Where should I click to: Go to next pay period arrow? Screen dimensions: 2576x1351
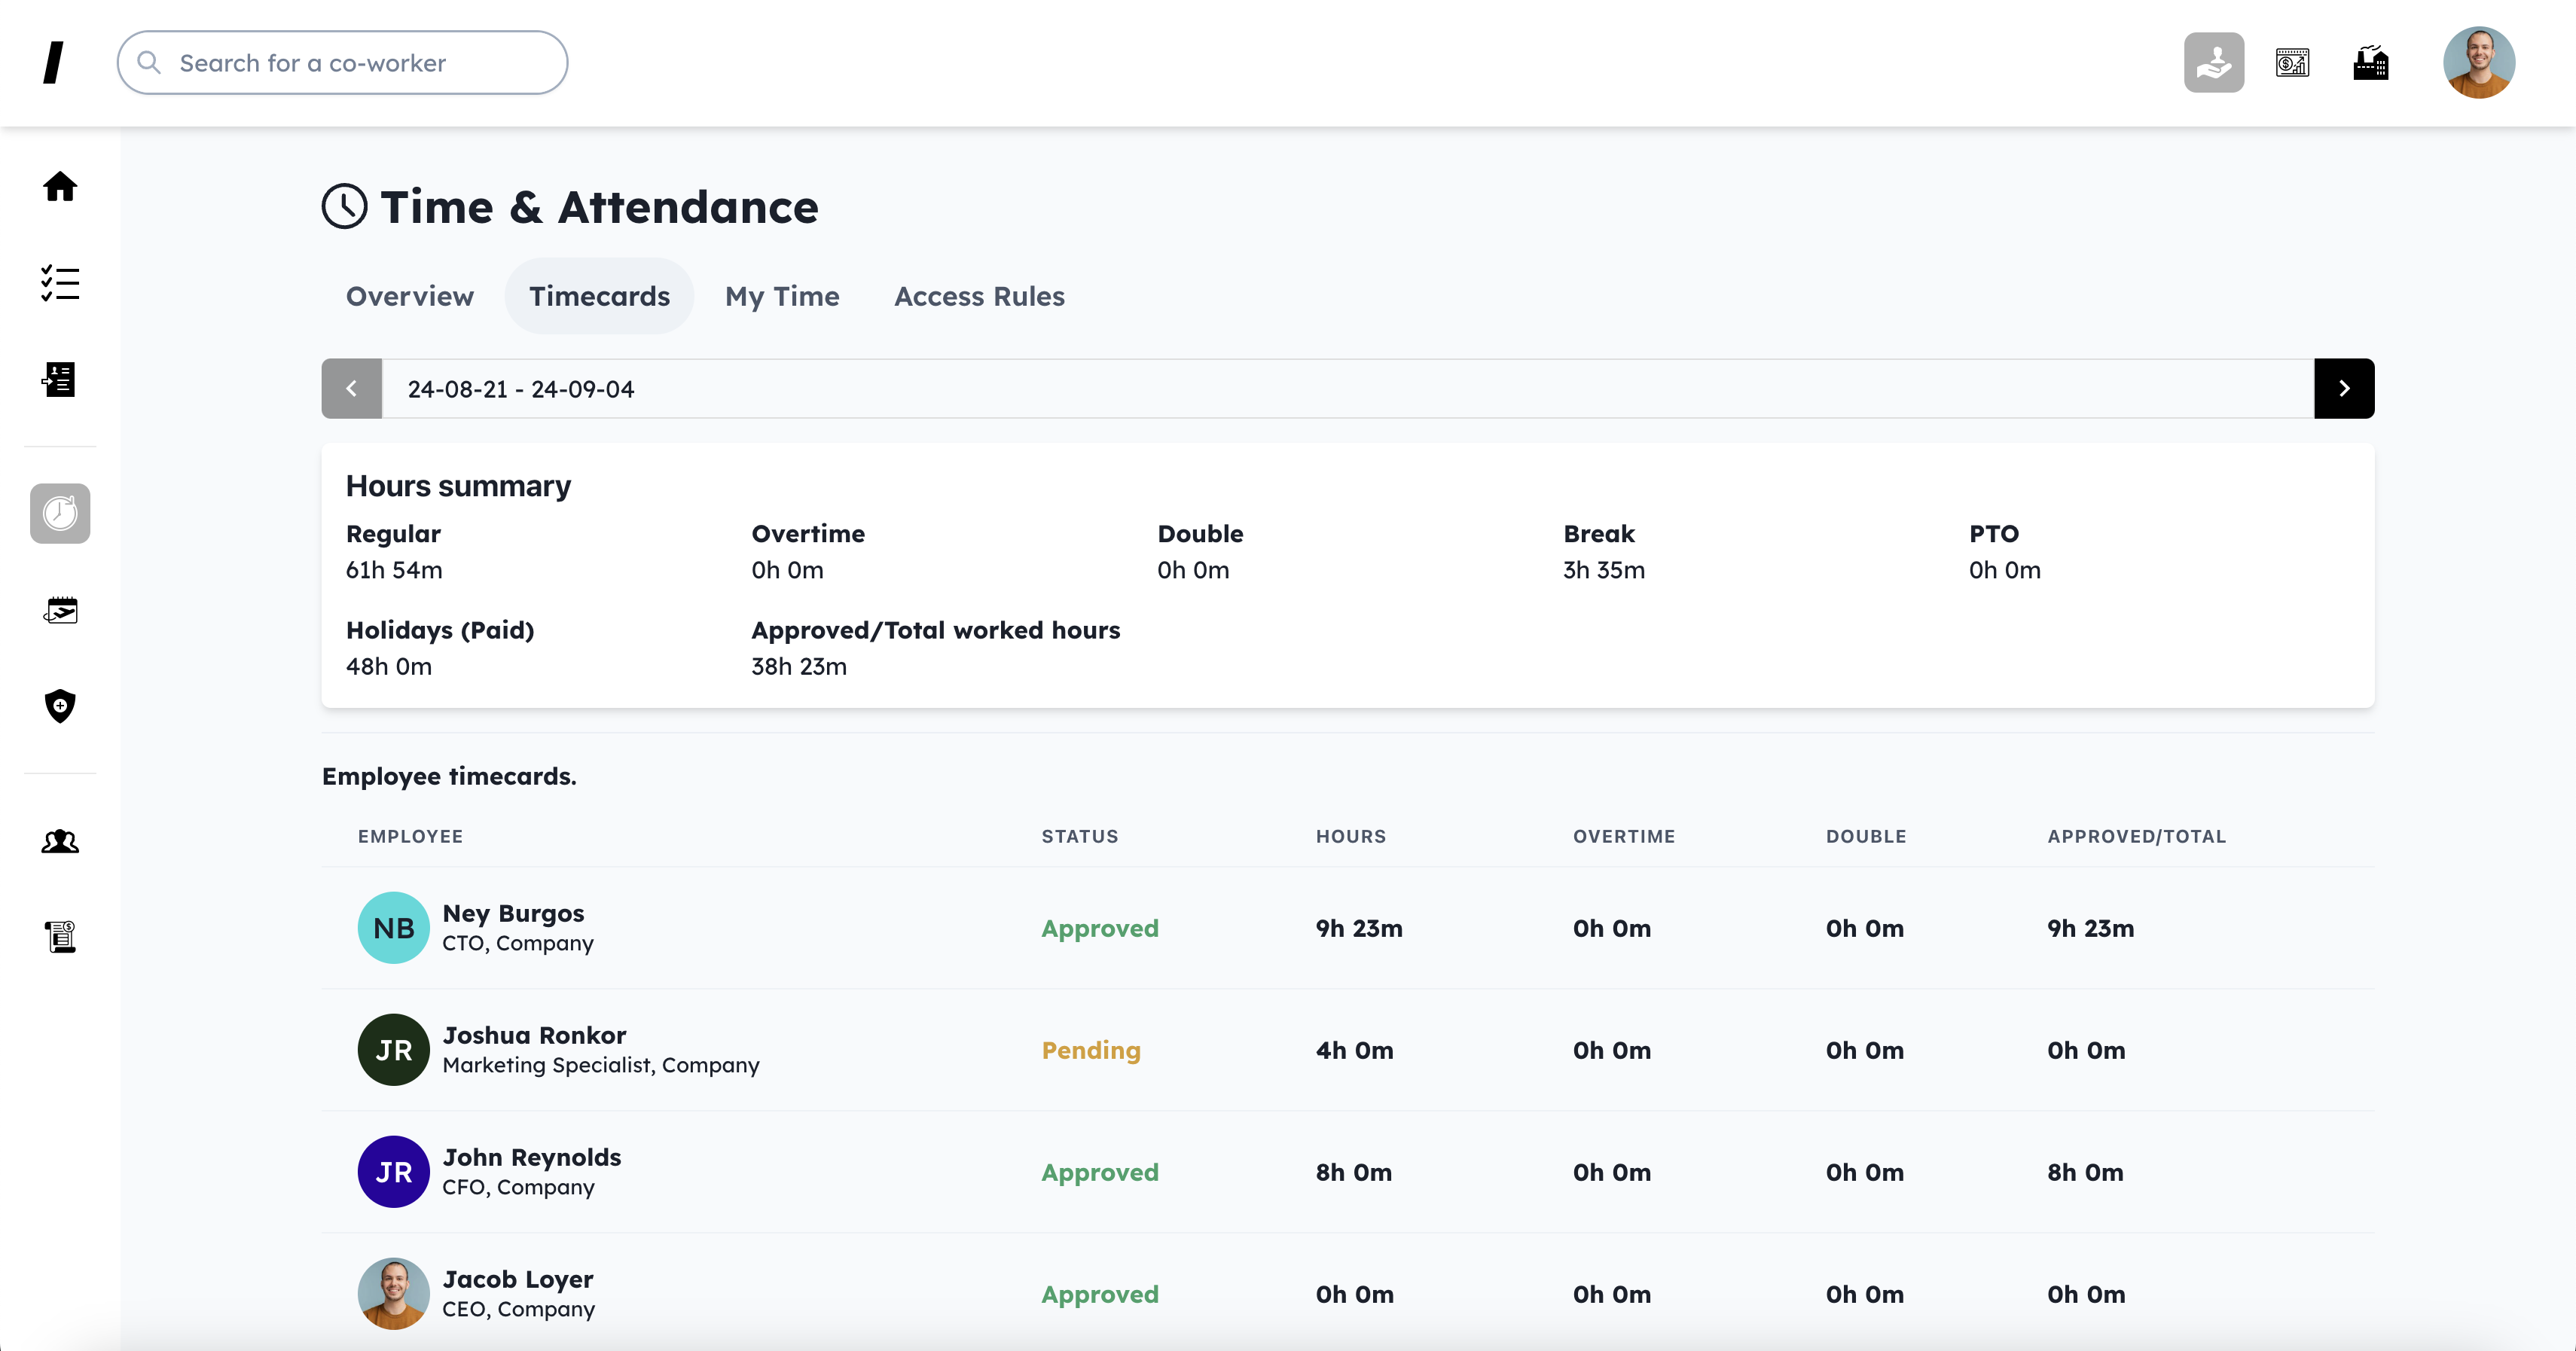2343,388
